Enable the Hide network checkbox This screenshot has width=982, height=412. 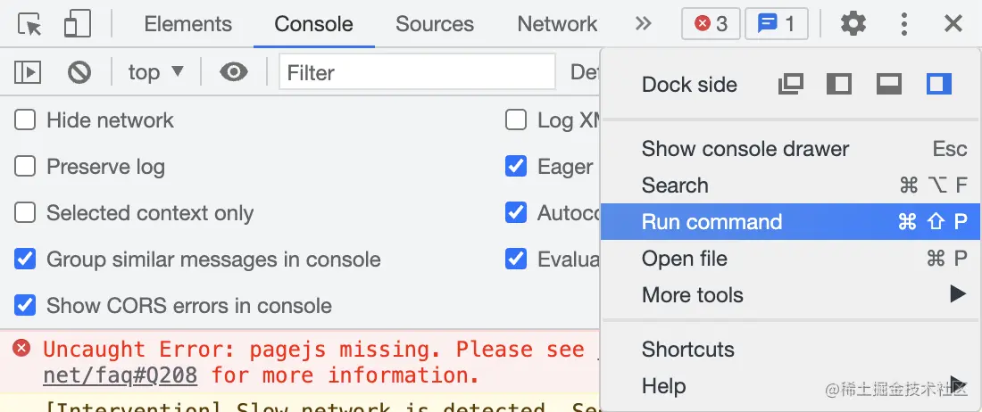(25, 120)
